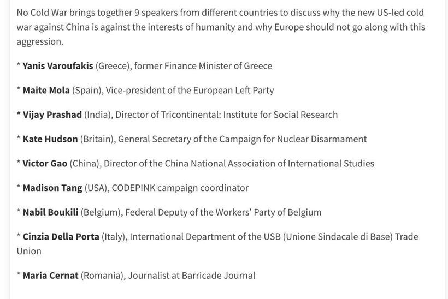Click the name Madison Tang
The height and width of the screenshot is (299, 448).
[52, 188]
